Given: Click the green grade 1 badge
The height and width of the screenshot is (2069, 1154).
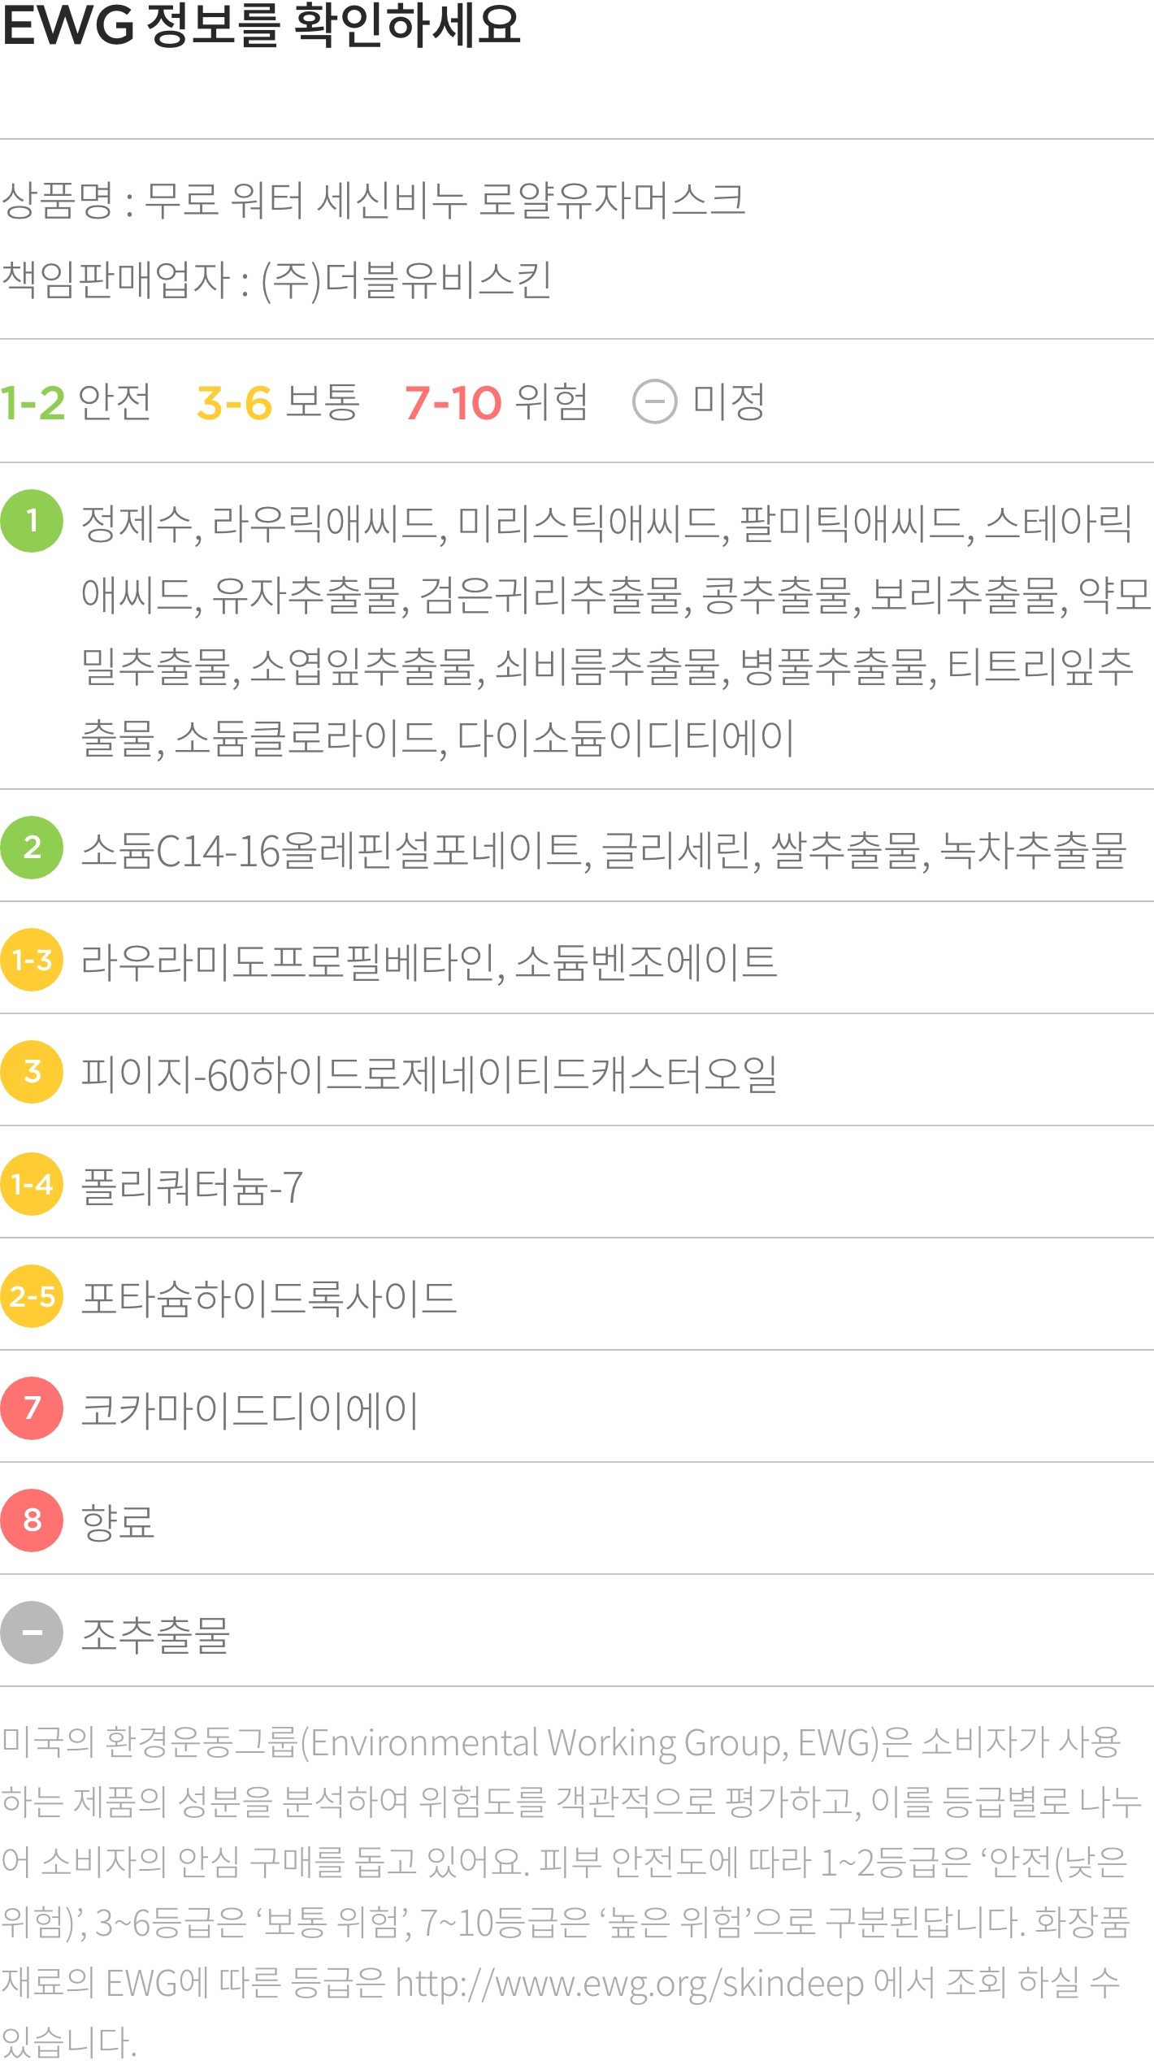Looking at the screenshot, I should 32,521.
